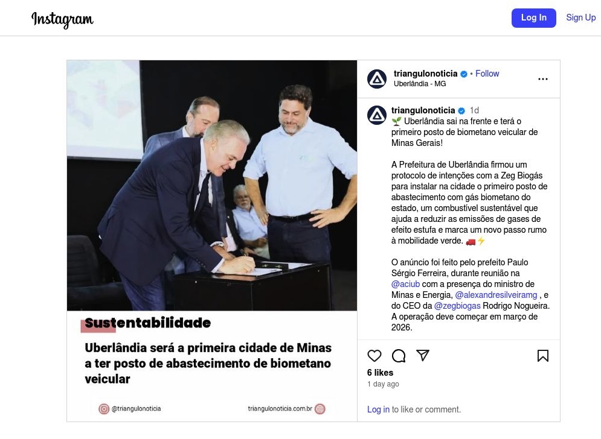Open comments with speech bubble icon
Viewport: 601px width, 439px height.
(x=399, y=356)
